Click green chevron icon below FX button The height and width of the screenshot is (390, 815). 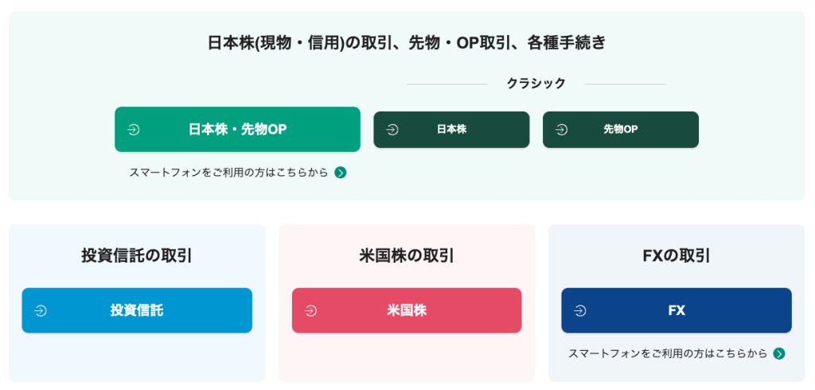(779, 353)
